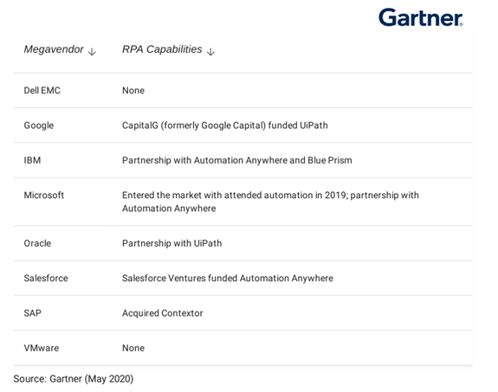
Task: Click Salesforce Ventures funded Automation Anywhere text
Action: 228,279
